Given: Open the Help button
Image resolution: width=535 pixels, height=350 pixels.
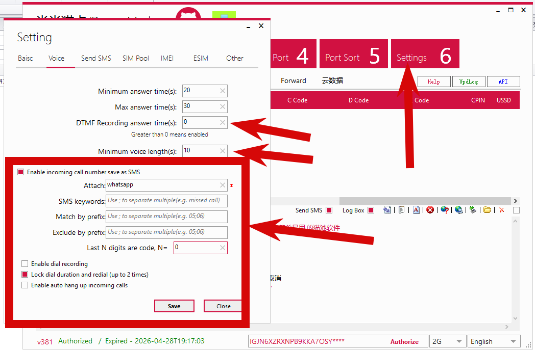Looking at the screenshot, I should click(x=434, y=82).
